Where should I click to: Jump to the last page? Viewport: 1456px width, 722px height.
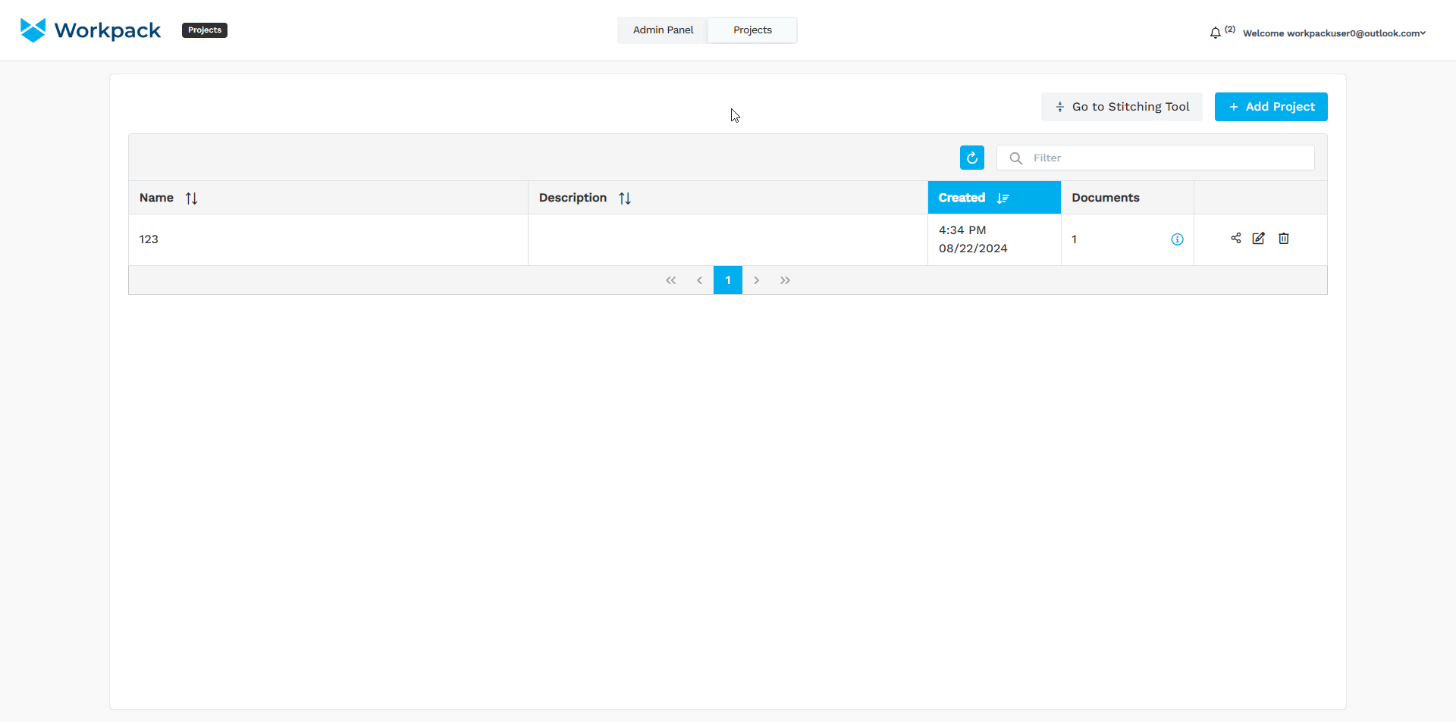[x=785, y=280]
